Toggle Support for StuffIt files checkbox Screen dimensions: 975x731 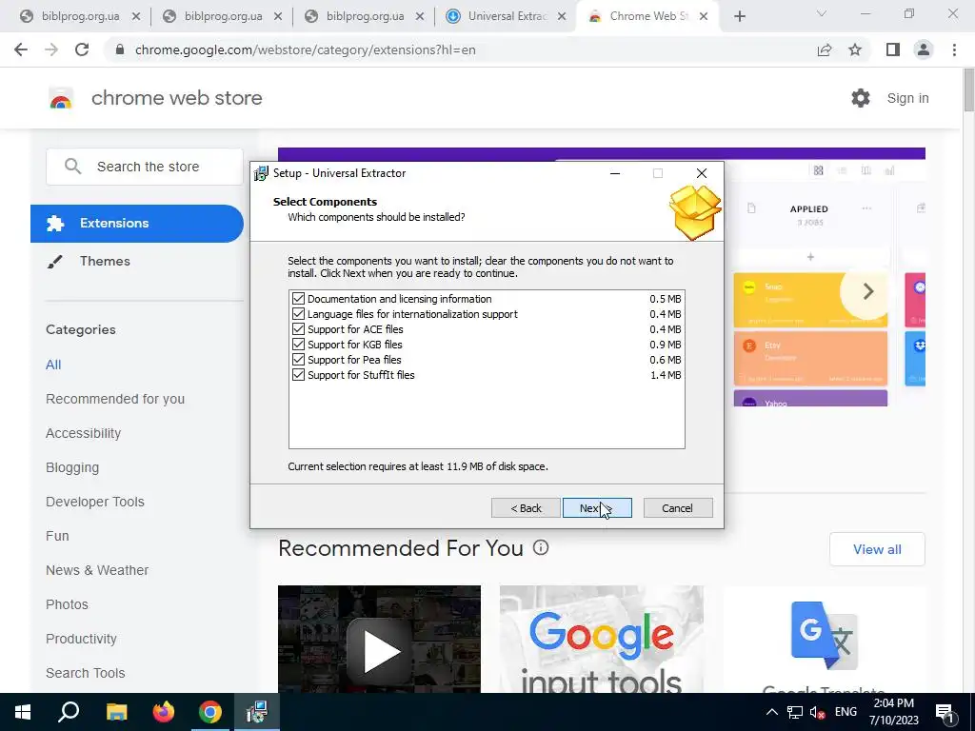(x=298, y=375)
